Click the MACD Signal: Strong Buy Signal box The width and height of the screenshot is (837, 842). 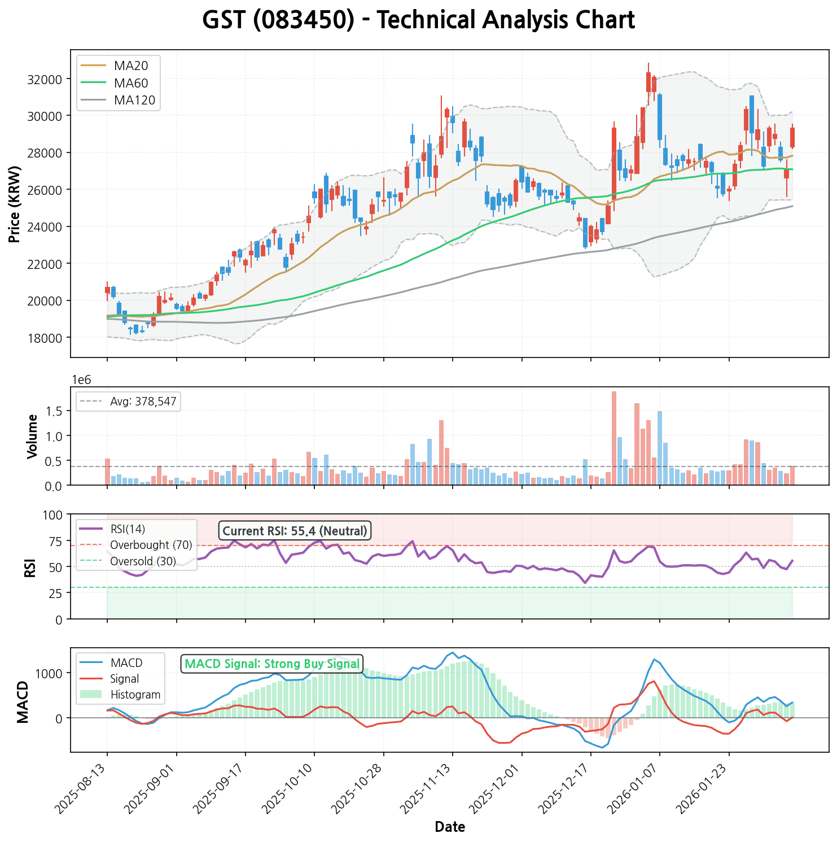272,664
